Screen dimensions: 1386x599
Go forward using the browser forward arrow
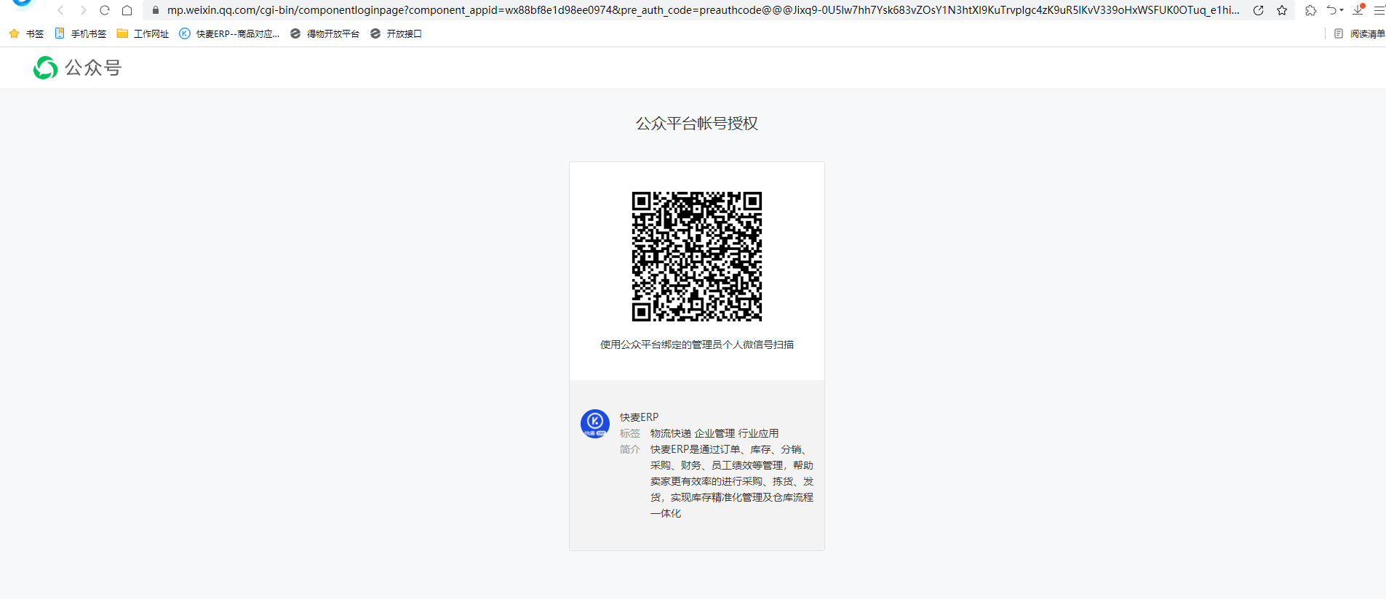click(83, 10)
